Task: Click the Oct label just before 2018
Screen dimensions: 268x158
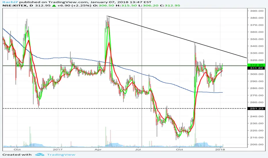Action: [x=179, y=149]
